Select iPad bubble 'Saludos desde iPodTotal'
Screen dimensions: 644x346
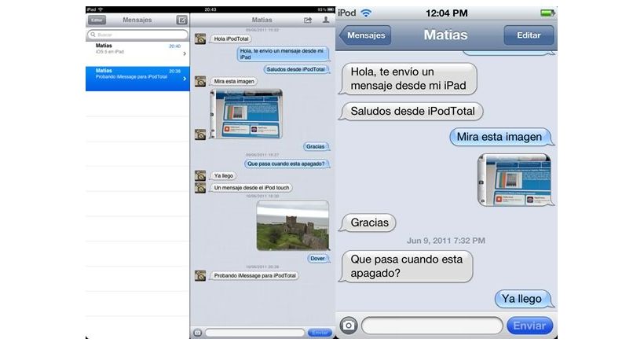pos(296,69)
